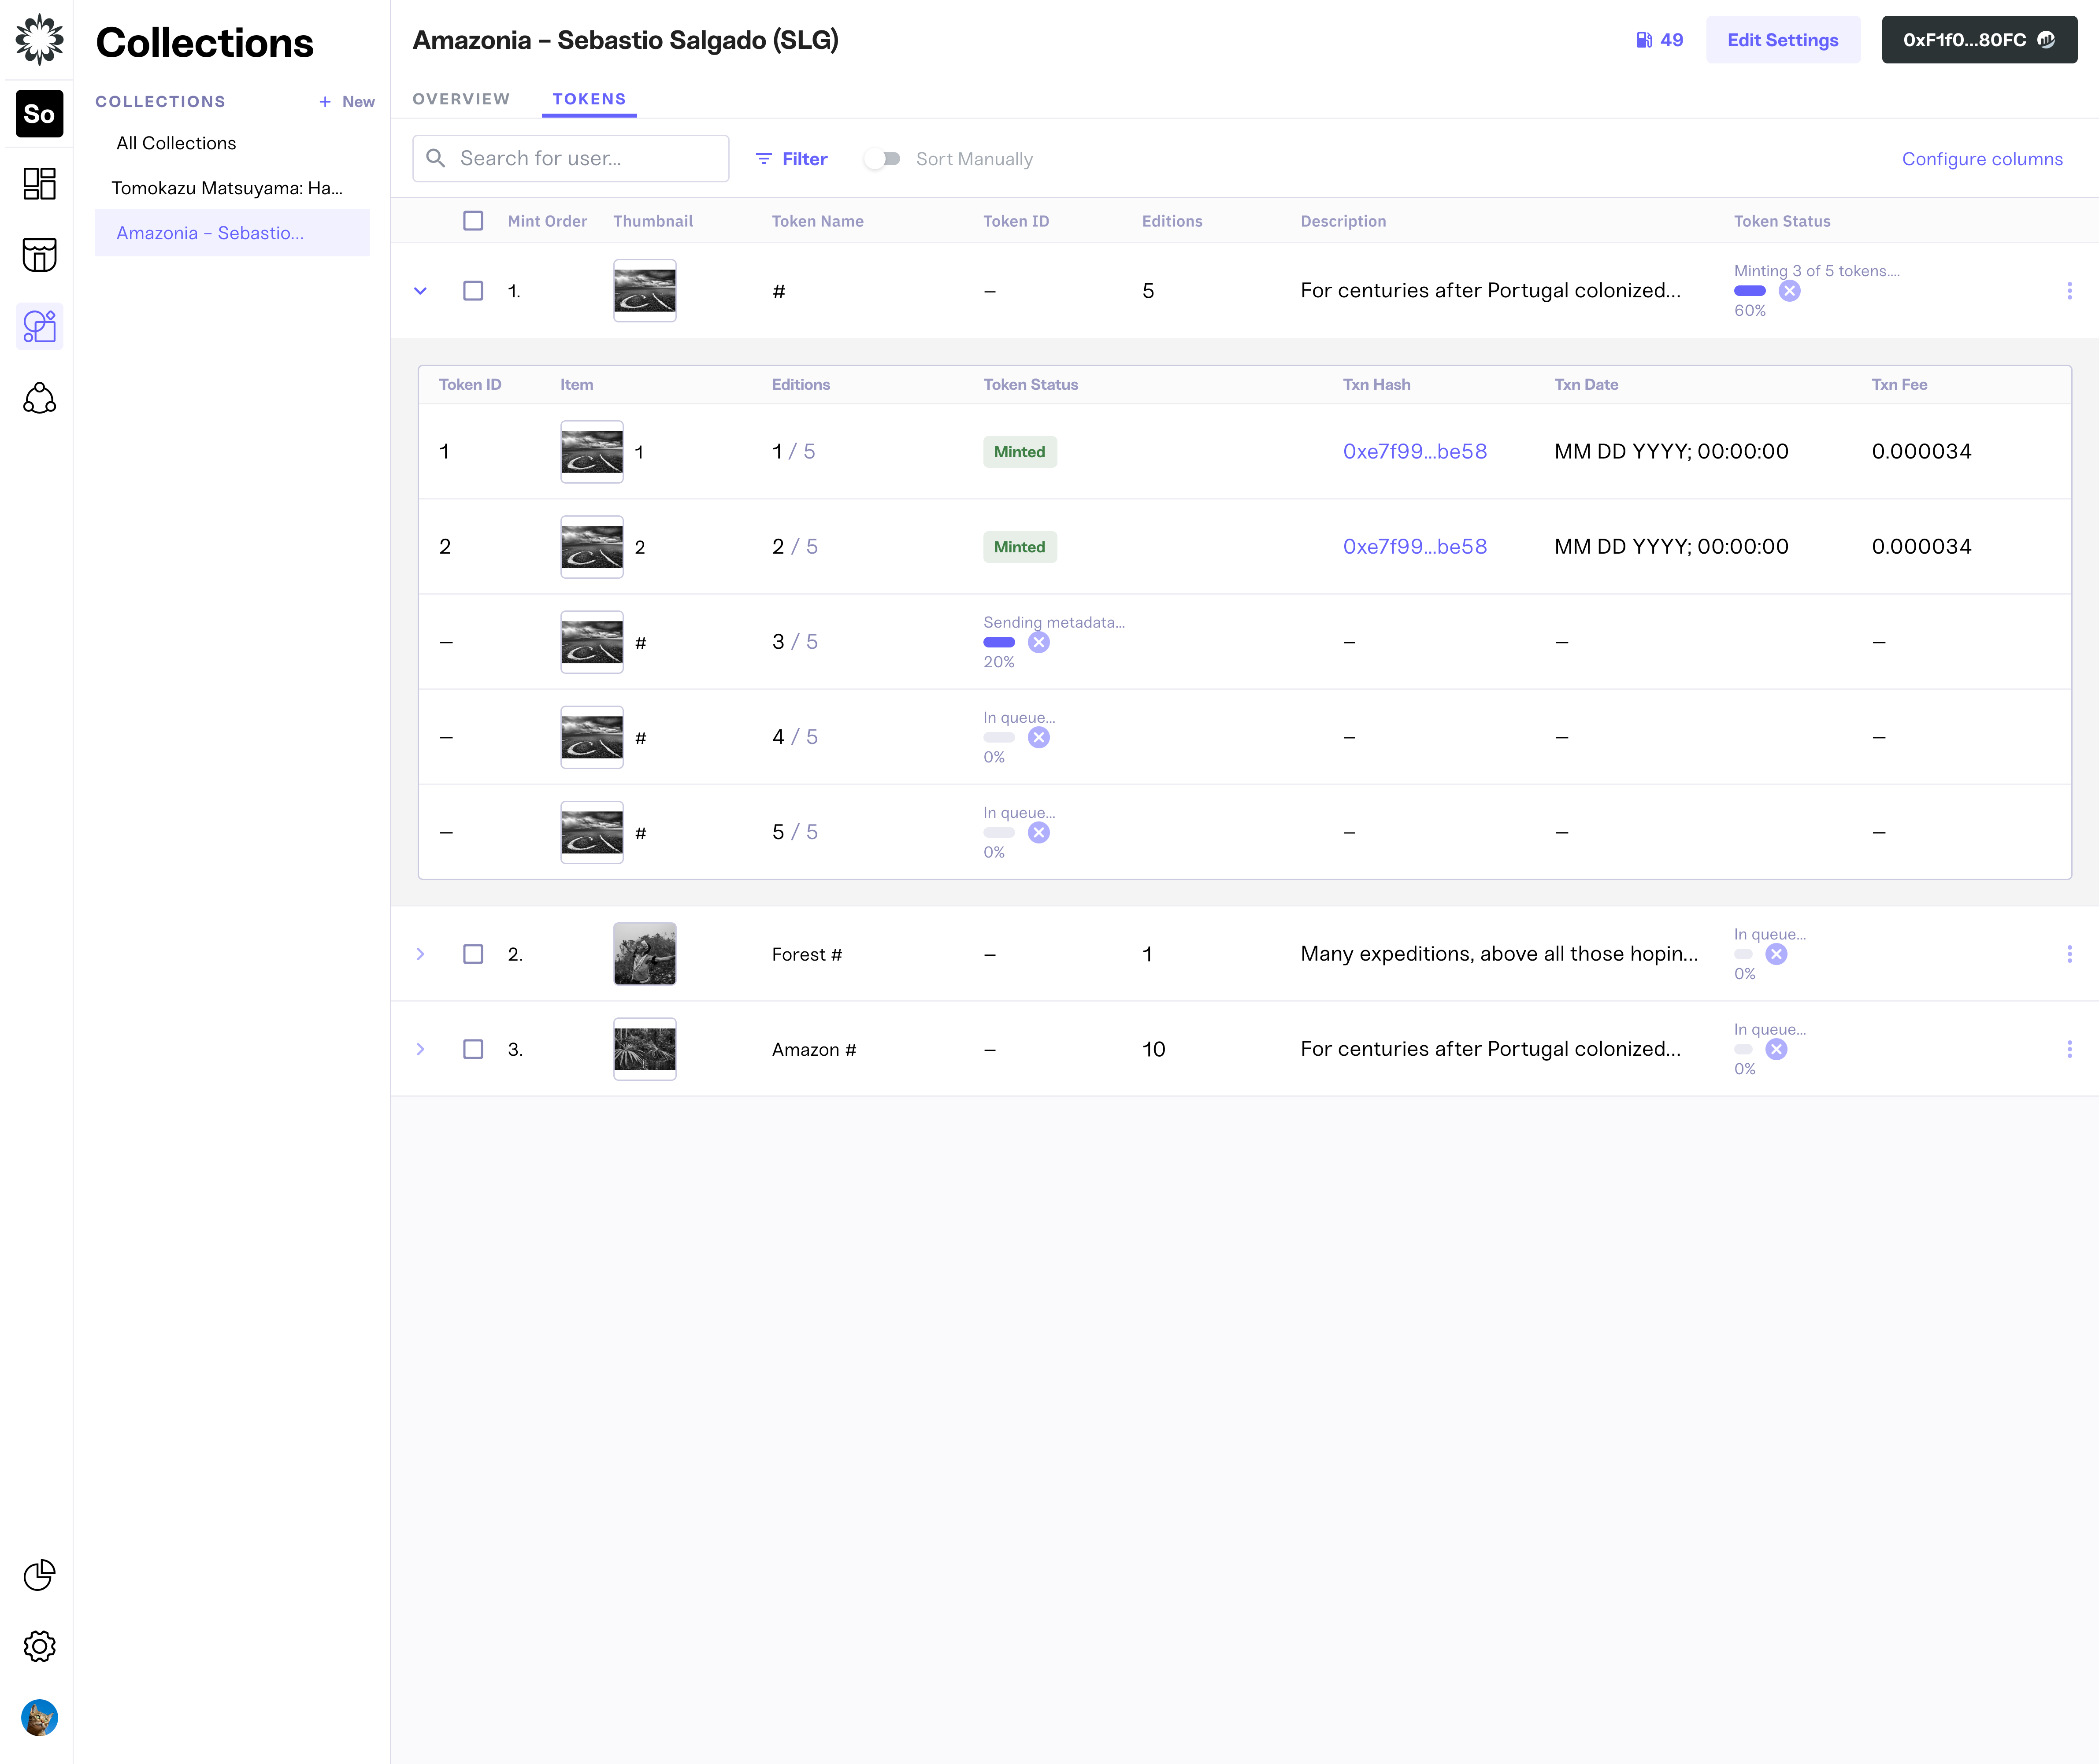Viewport: 2099px width, 1764px height.
Task: Expand the Amazon # row chevron
Action: (x=420, y=1049)
